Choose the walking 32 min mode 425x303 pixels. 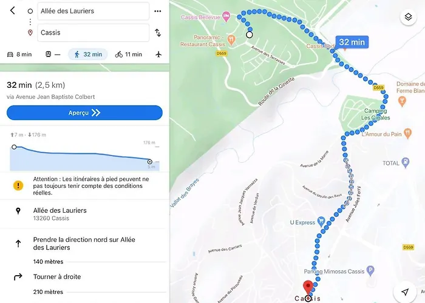point(88,55)
